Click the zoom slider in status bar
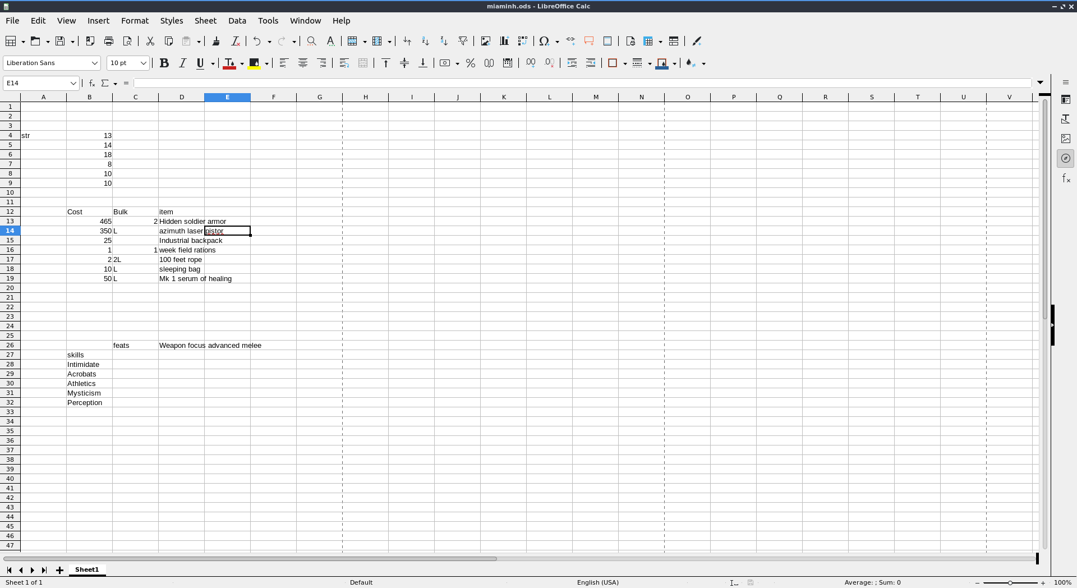 point(1010,582)
